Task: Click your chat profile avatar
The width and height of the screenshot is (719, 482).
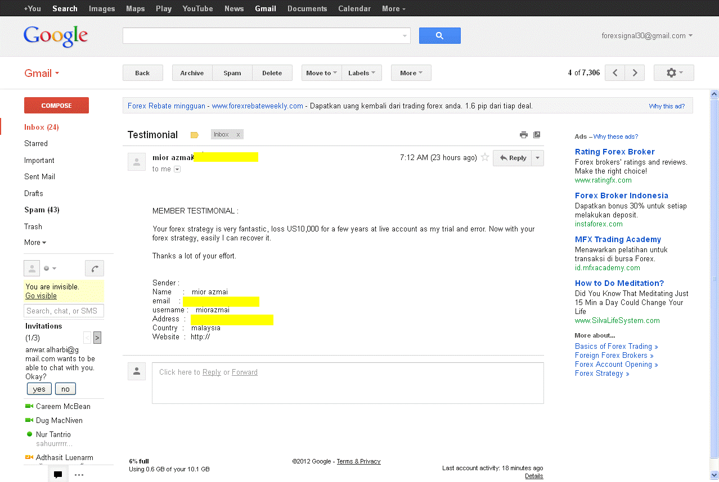Action: point(32,269)
